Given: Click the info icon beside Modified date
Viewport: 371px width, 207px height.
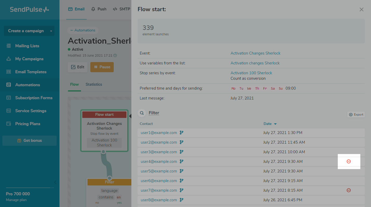Looking at the screenshot, I should click(115, 56).
